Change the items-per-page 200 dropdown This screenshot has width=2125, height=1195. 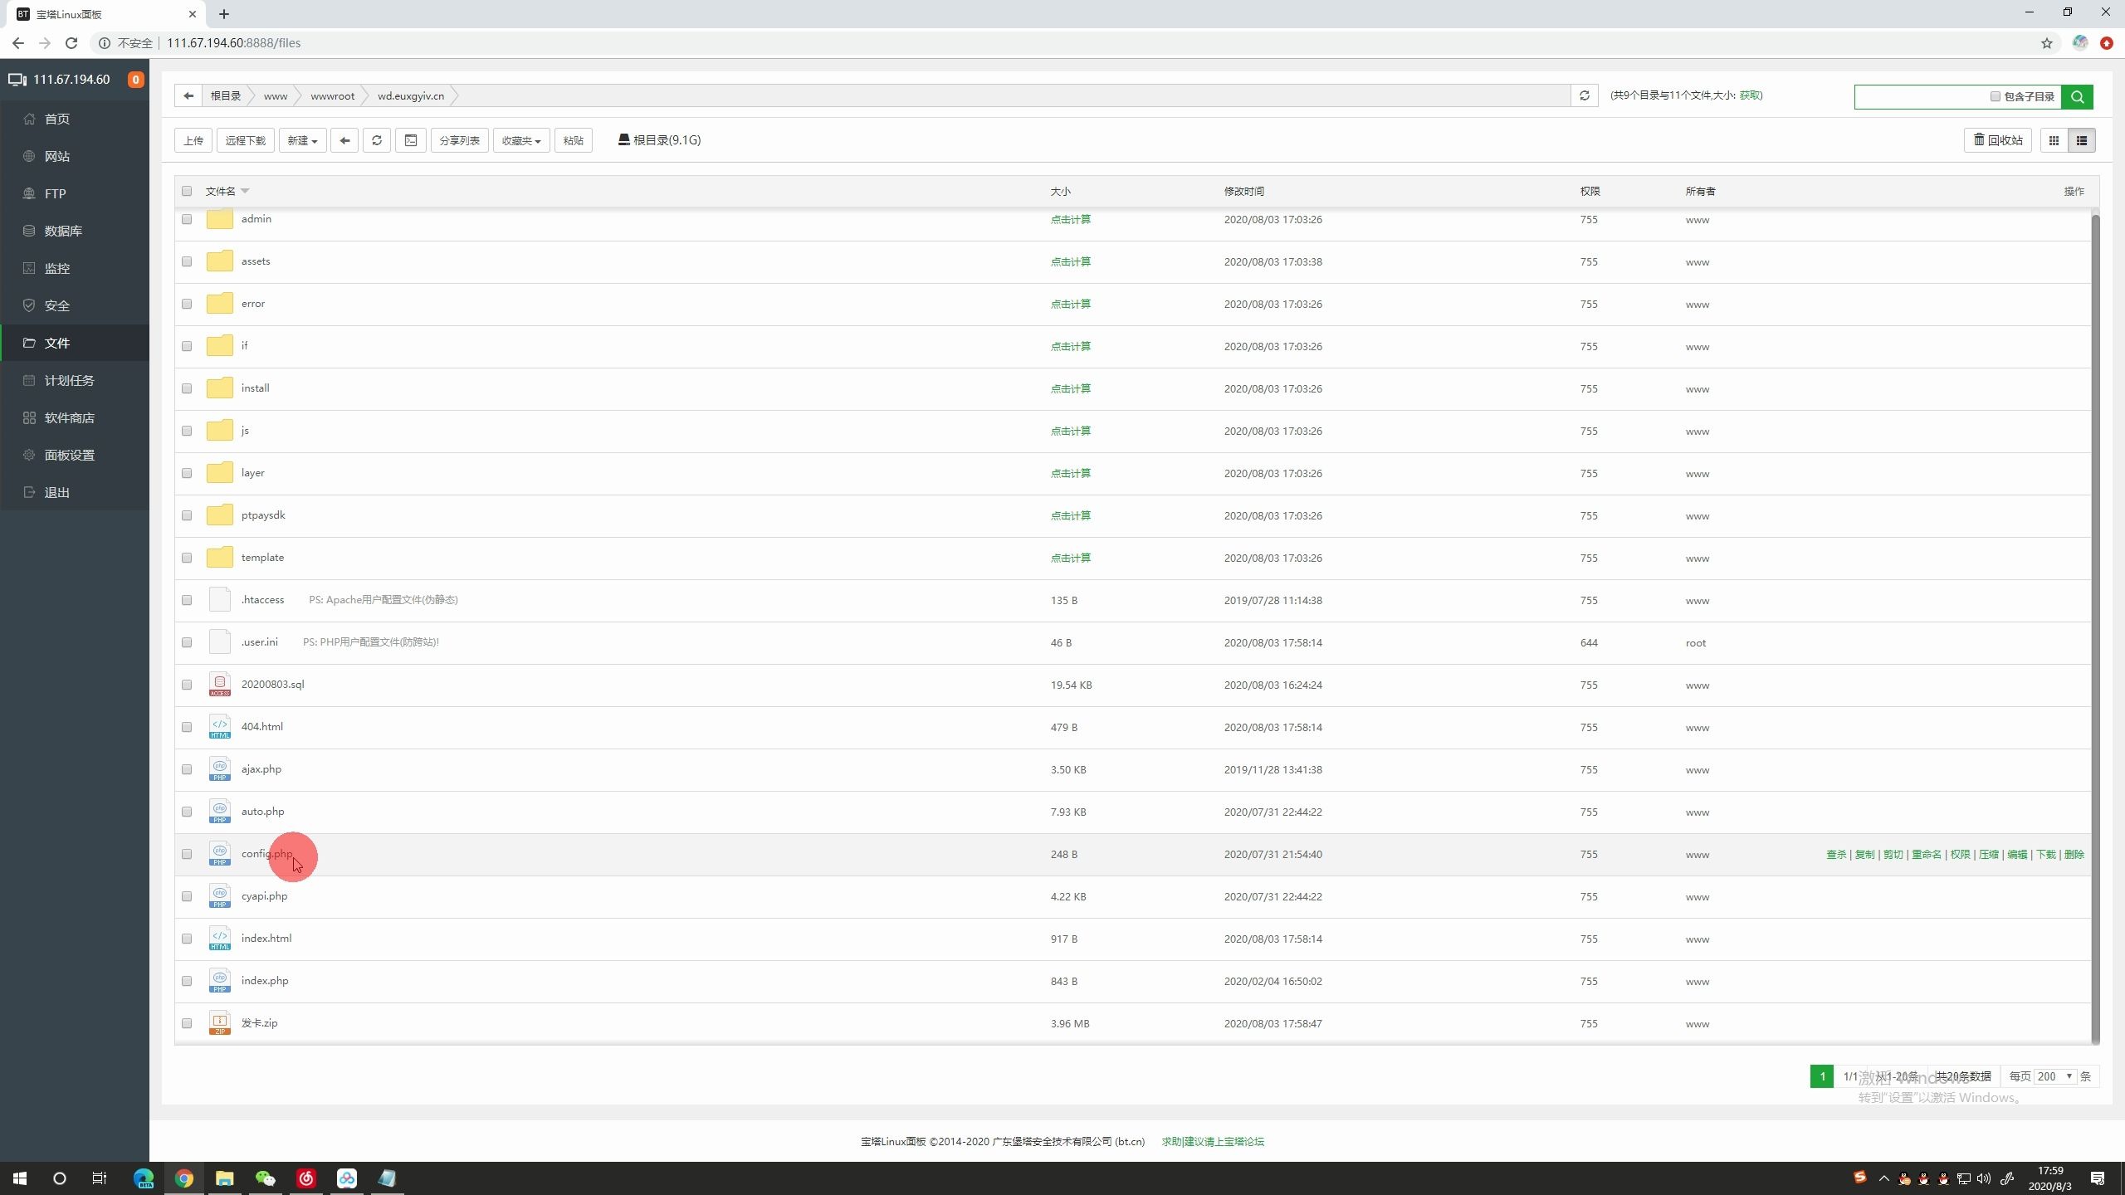click(x=2054, y=1076)
